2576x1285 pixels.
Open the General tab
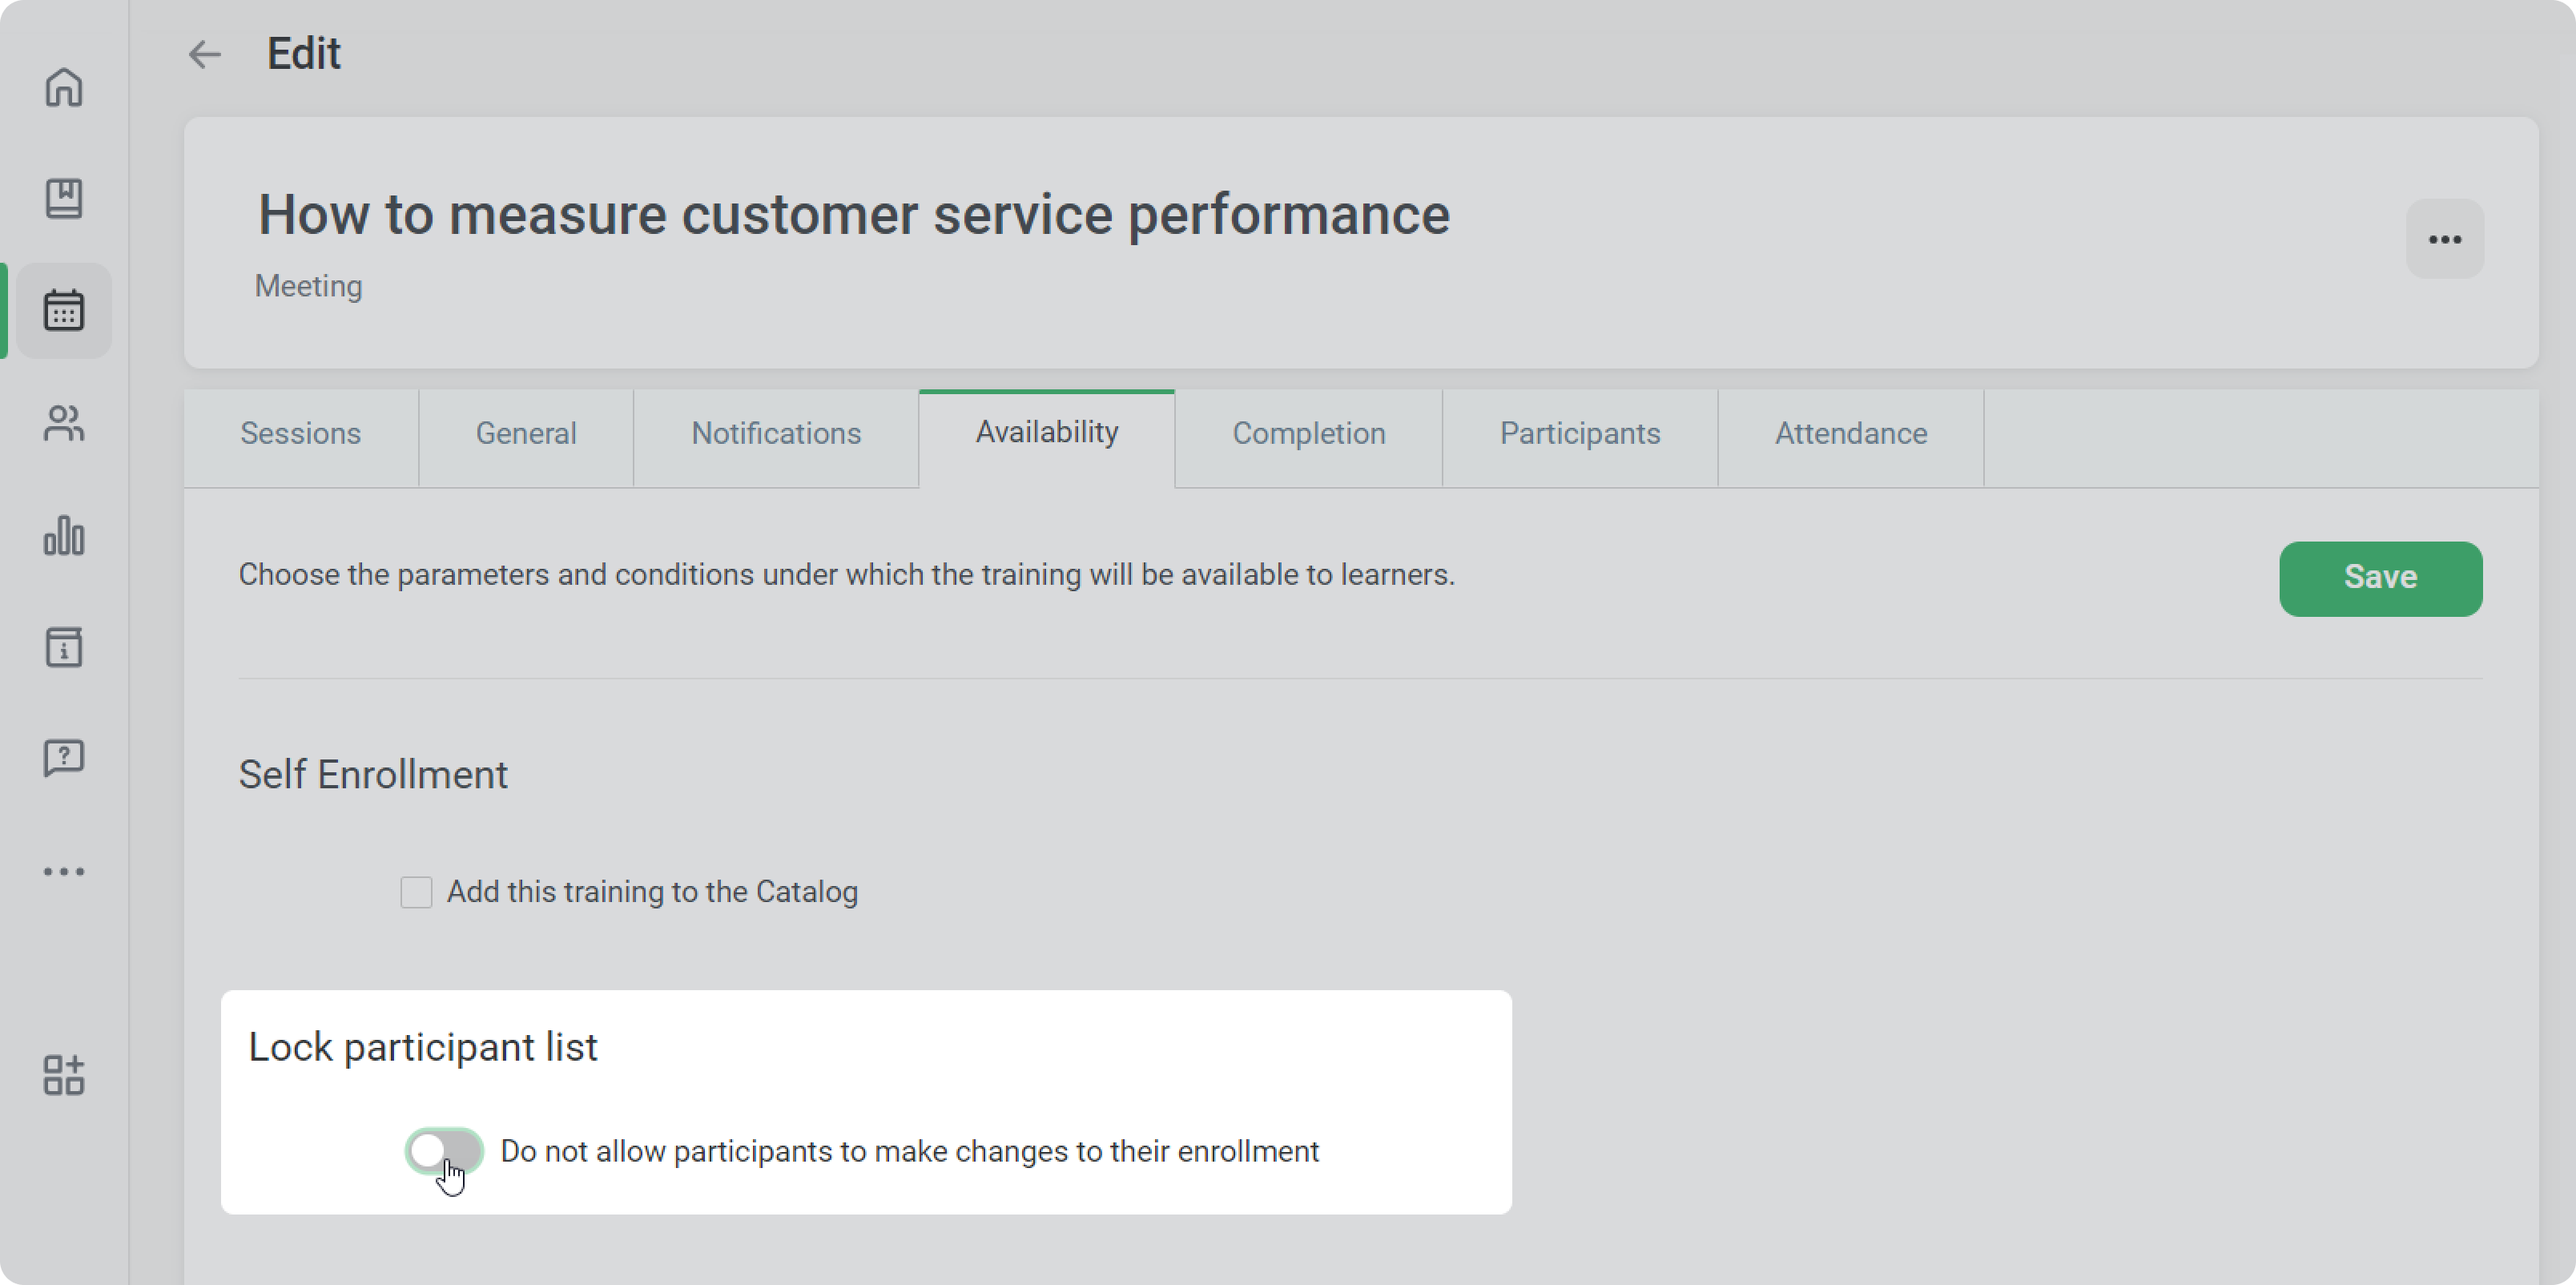[526, 433]
